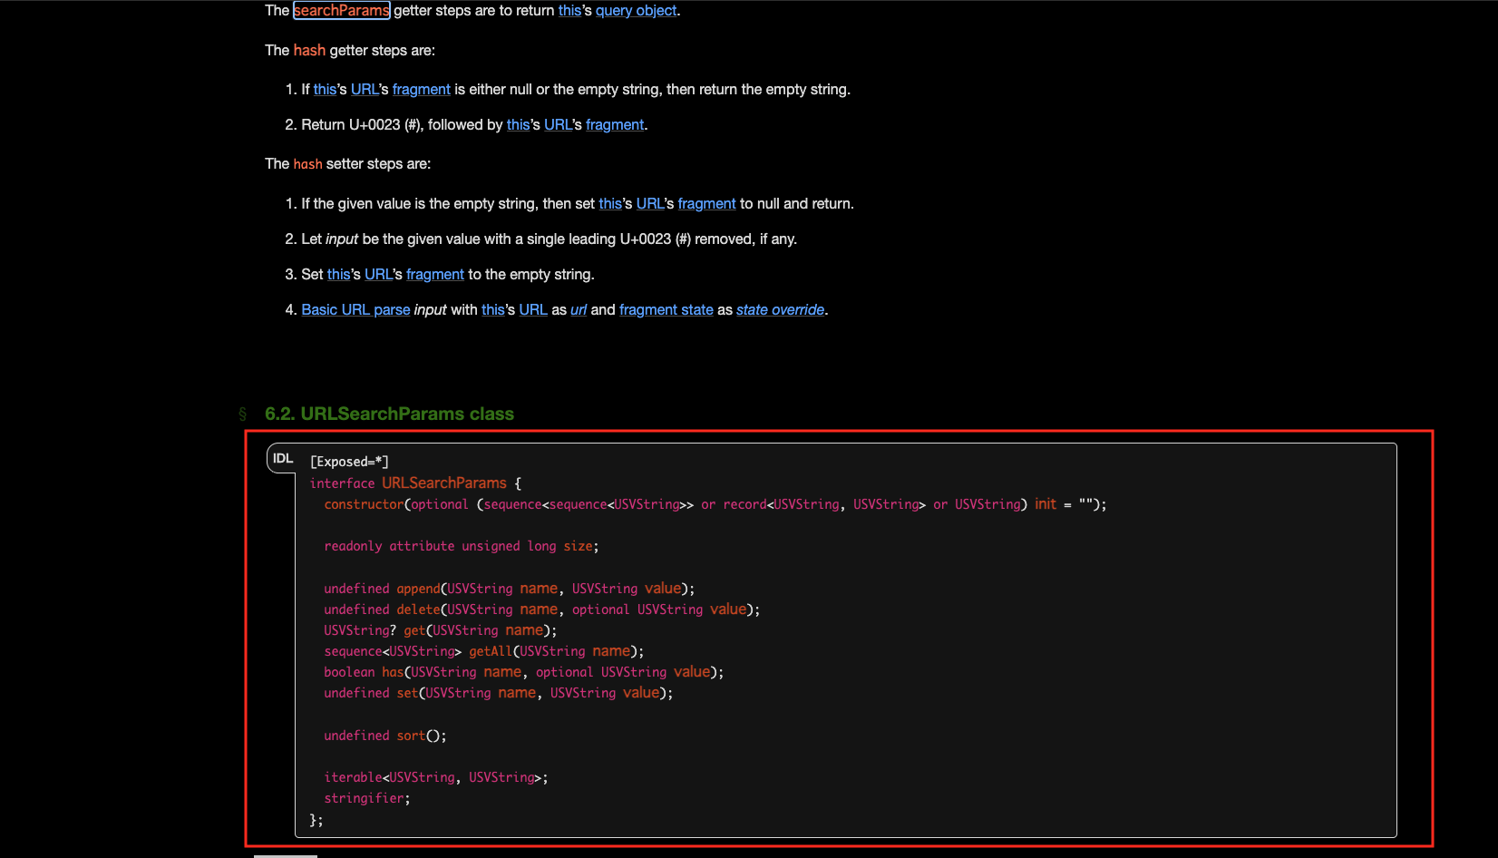Click the '6.2. URLSearchParams class' heading
This screenshot has height=858, width=1498.
click(x=389, y=414)
